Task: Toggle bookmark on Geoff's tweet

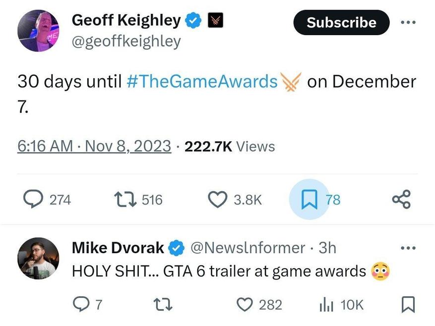Action: click(x=309, y=200)
